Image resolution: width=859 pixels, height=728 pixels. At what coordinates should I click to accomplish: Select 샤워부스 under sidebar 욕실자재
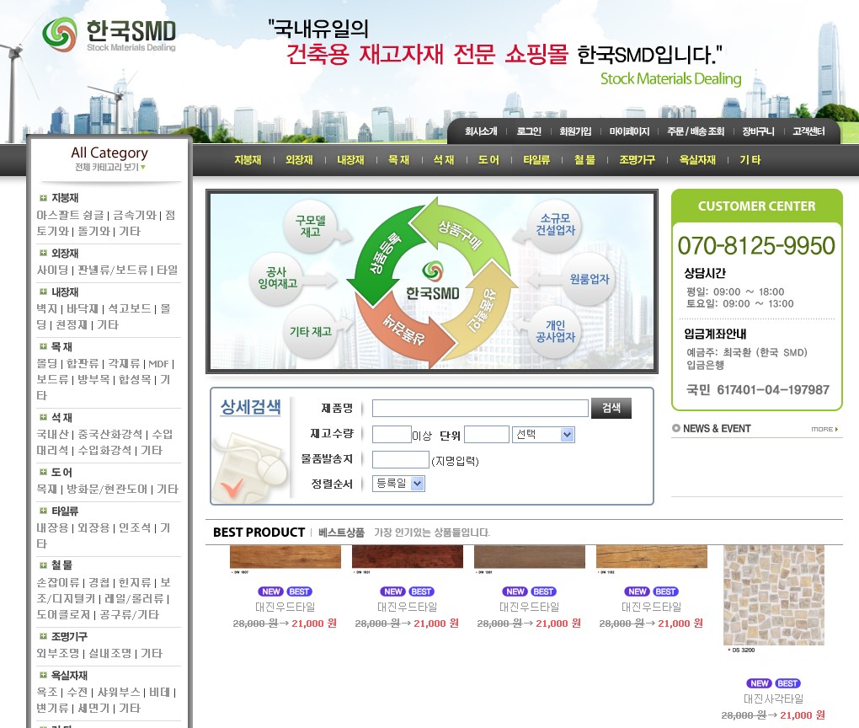coord(119,693)
